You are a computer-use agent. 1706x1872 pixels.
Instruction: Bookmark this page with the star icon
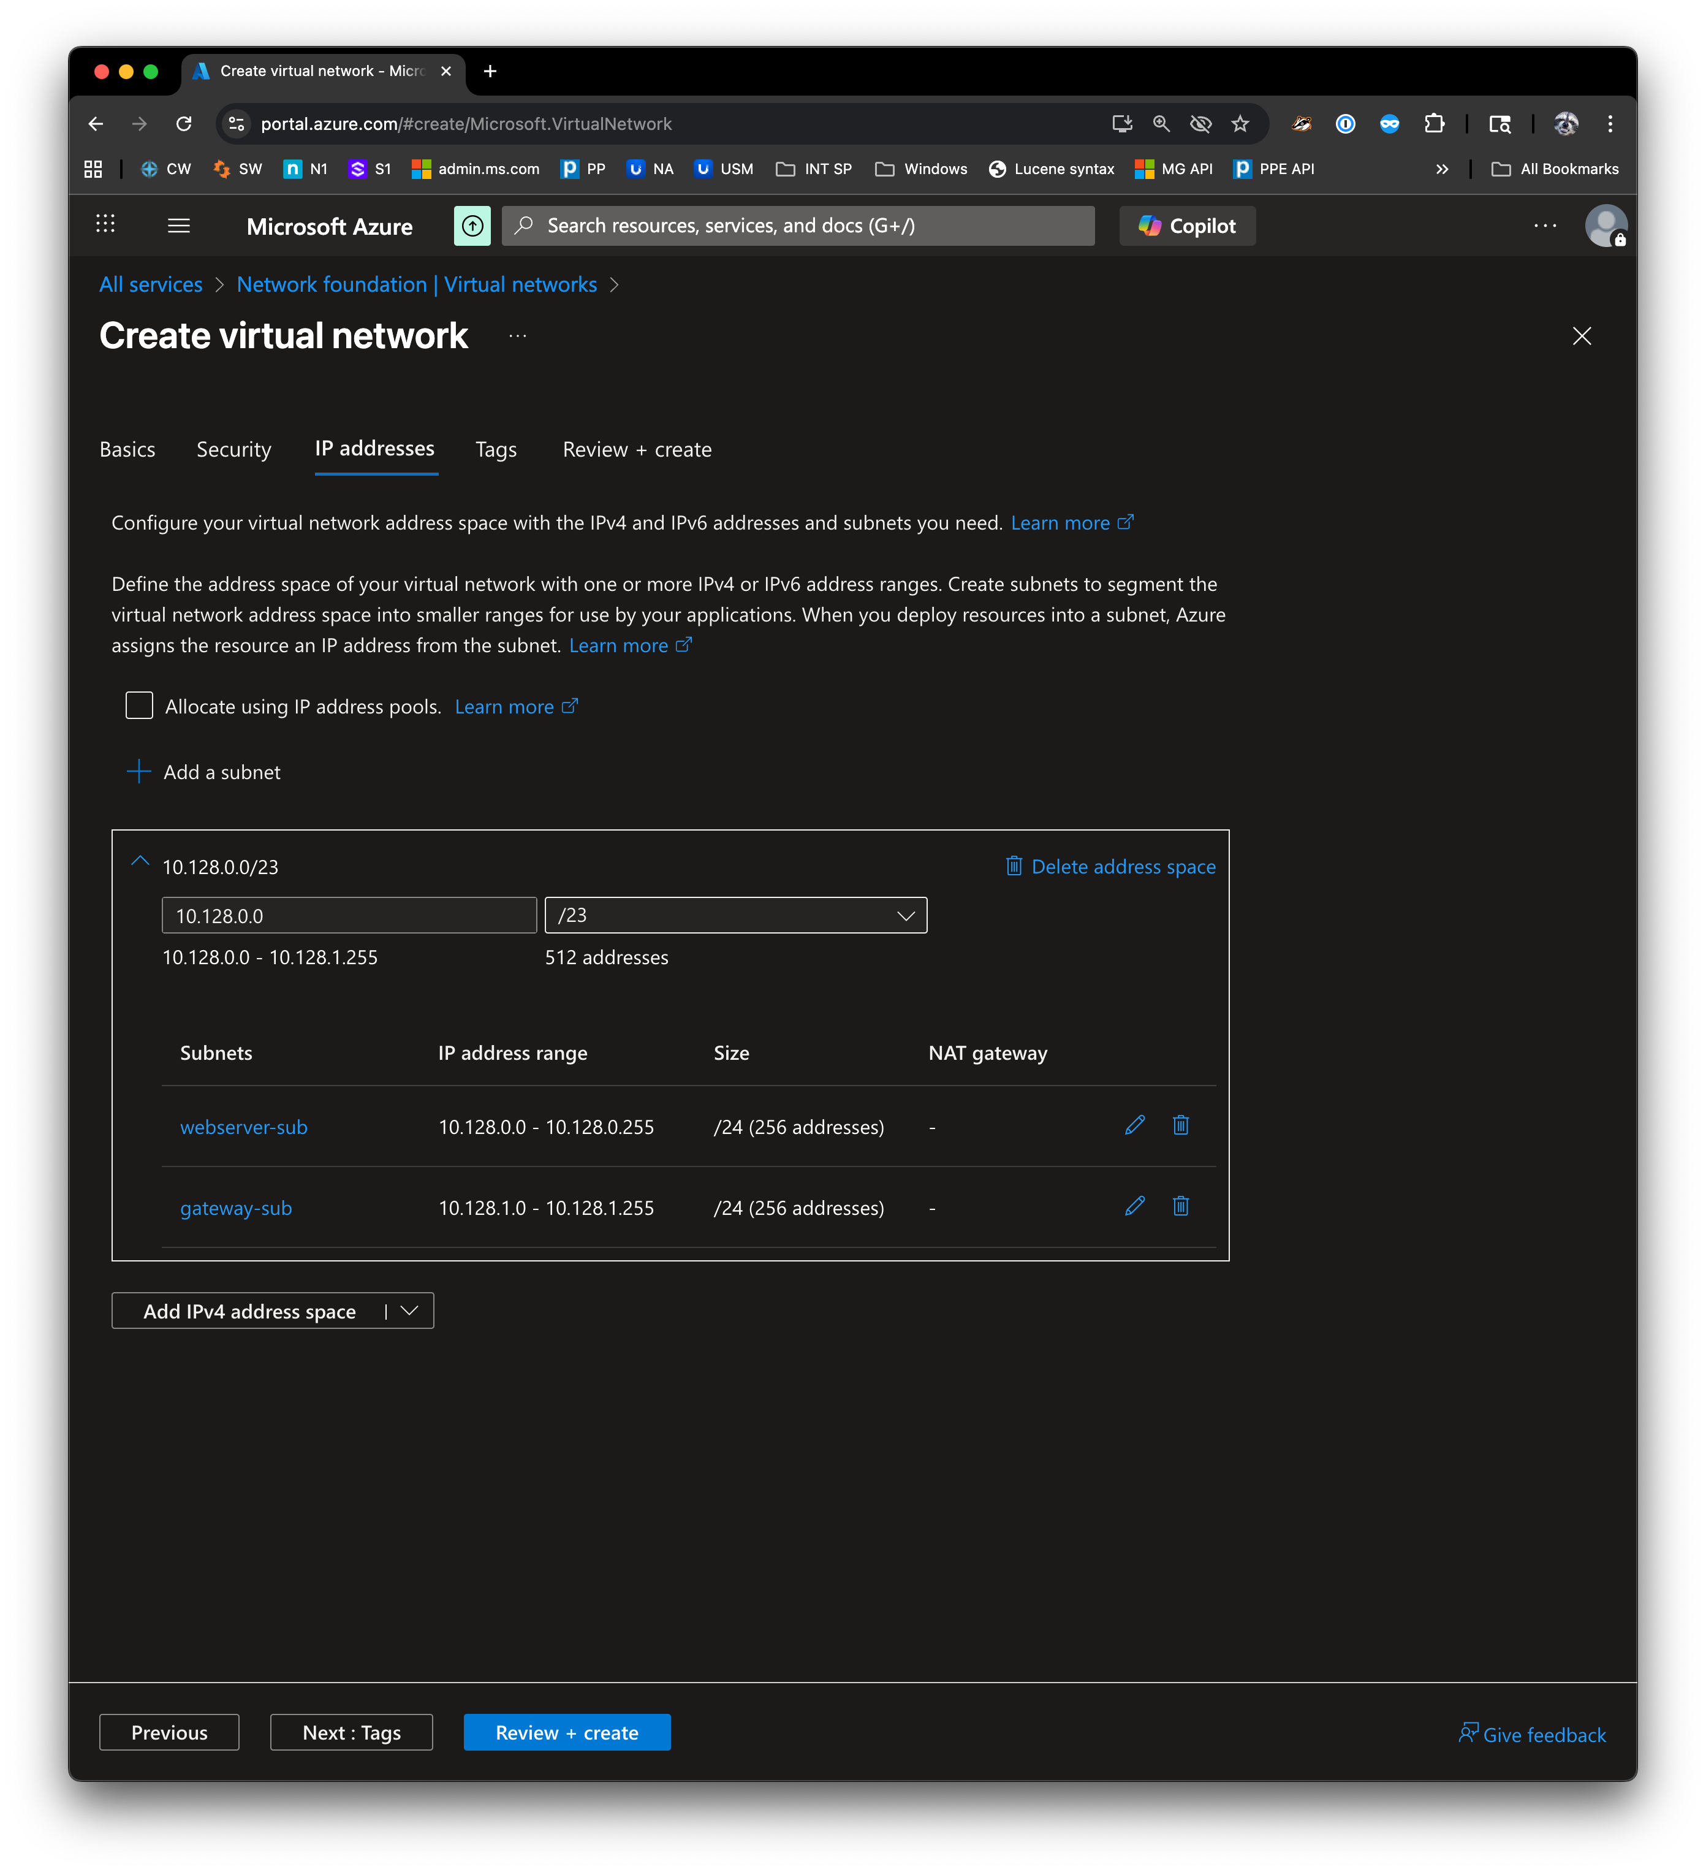[1240, 123]
